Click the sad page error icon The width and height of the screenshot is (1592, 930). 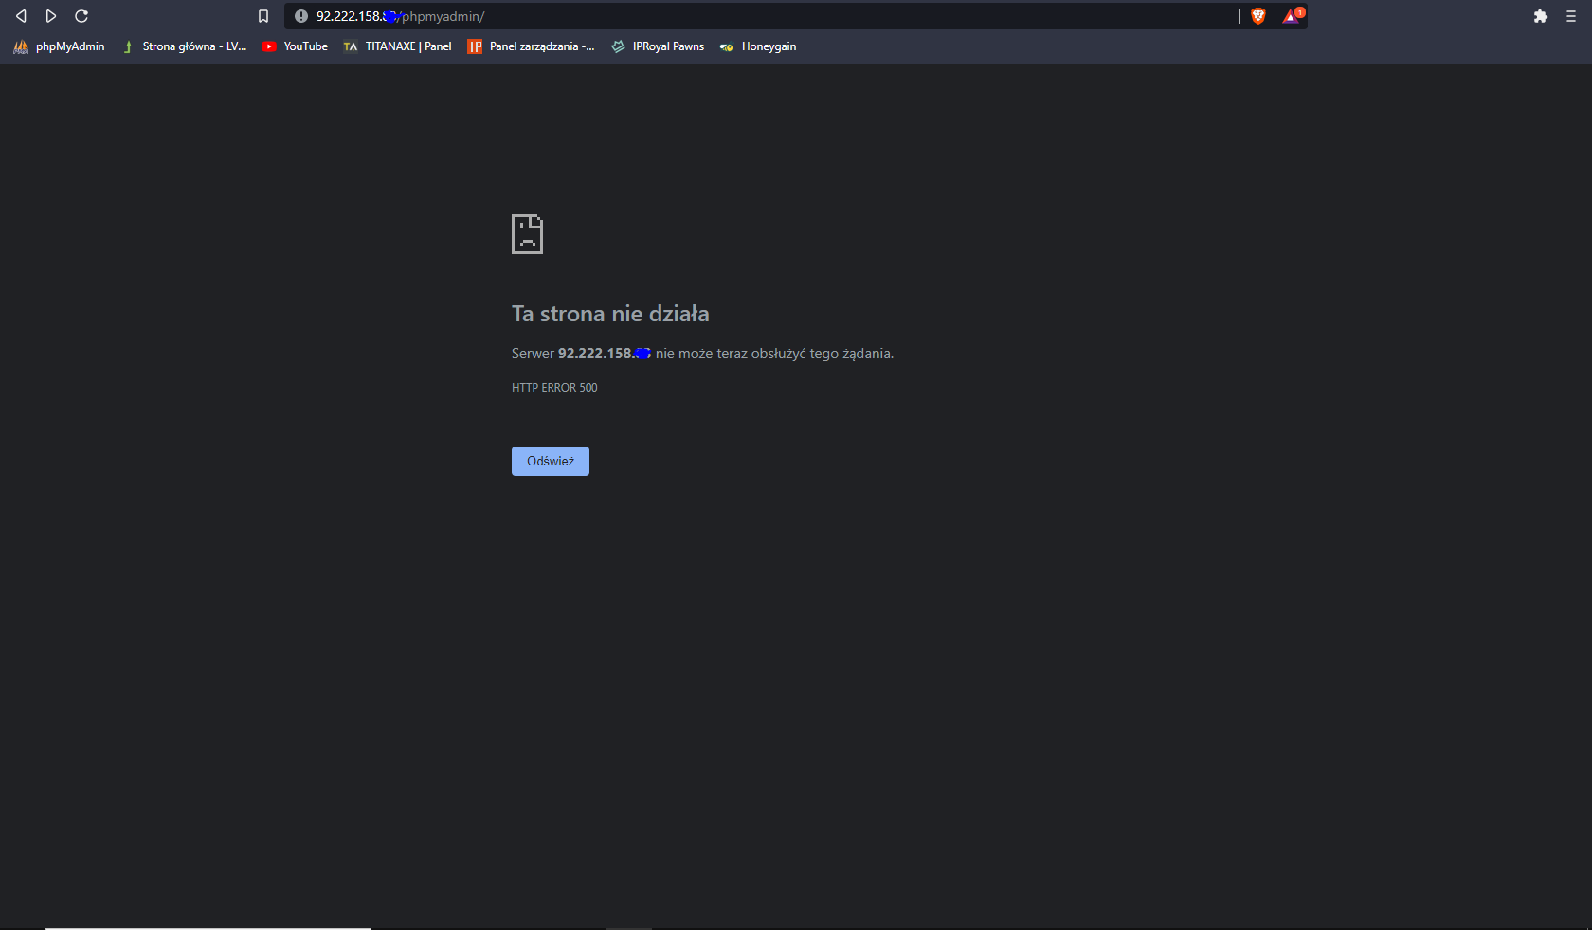tap(527, 234)
